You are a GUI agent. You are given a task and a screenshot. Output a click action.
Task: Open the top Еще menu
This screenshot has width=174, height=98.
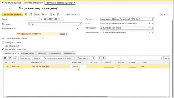tap(162, 14)
